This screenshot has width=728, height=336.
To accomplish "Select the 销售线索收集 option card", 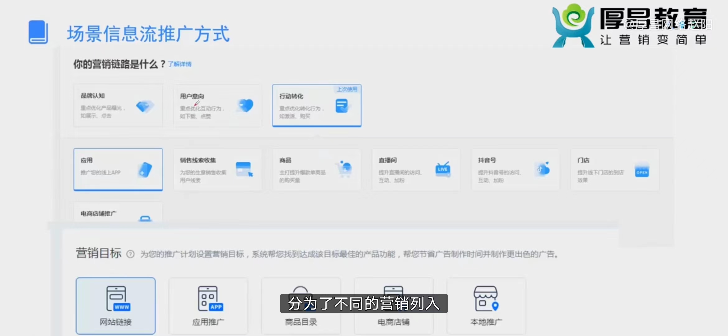I will tap(217, 170).
